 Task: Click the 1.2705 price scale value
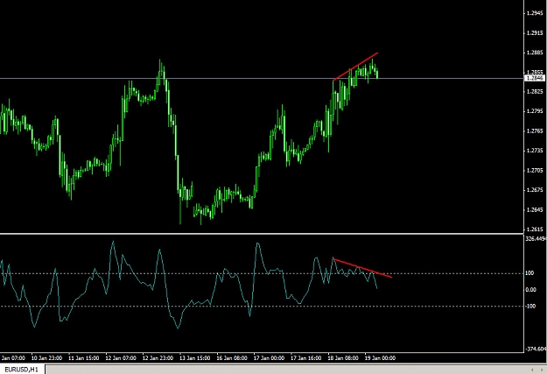(x=535, y=171)
